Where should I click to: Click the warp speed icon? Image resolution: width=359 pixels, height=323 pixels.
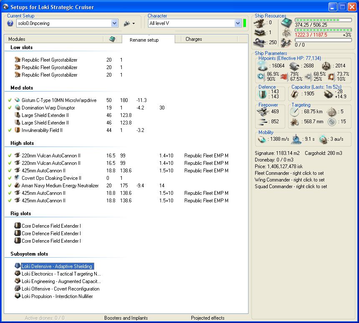tap(323, 139)
